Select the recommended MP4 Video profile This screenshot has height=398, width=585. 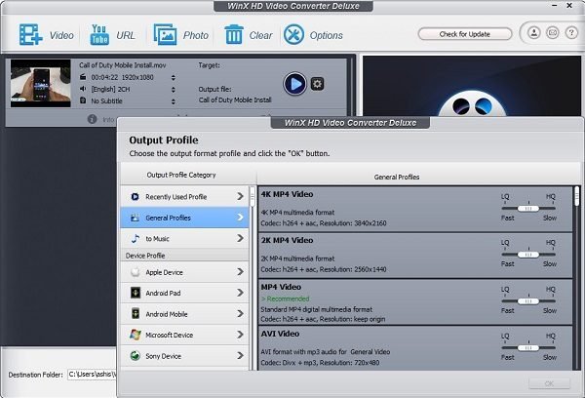[x=415, y=301]
